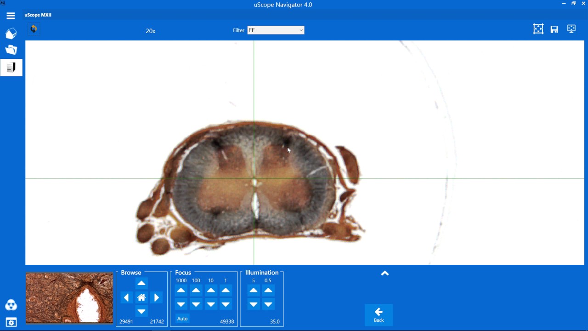Move stage up in Browse panel
This screenshot has width=588, height=331.
point(141,284)
